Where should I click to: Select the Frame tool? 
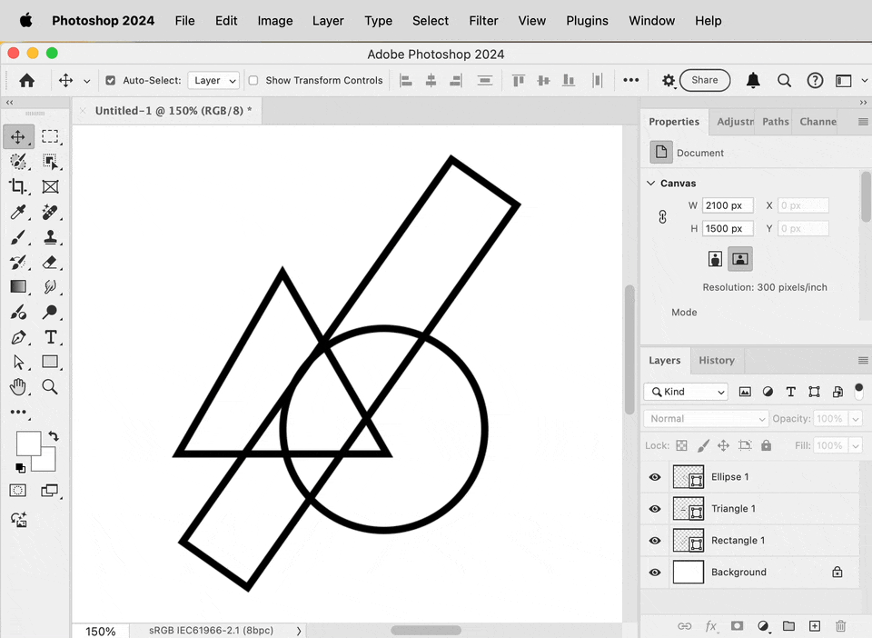[50, 187]
